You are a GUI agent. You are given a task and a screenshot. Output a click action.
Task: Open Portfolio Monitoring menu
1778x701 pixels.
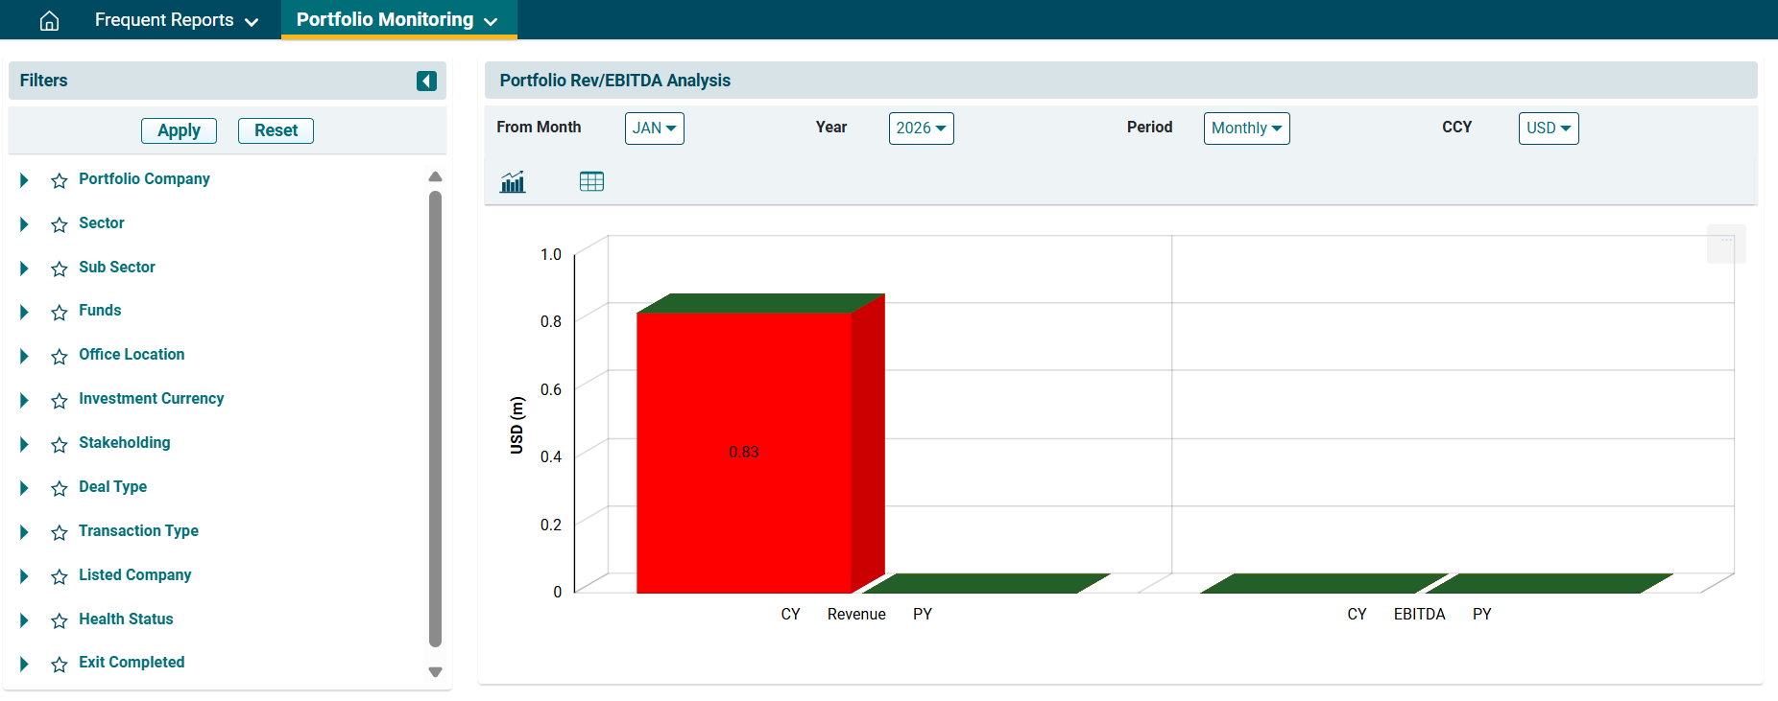click(397, 20)
